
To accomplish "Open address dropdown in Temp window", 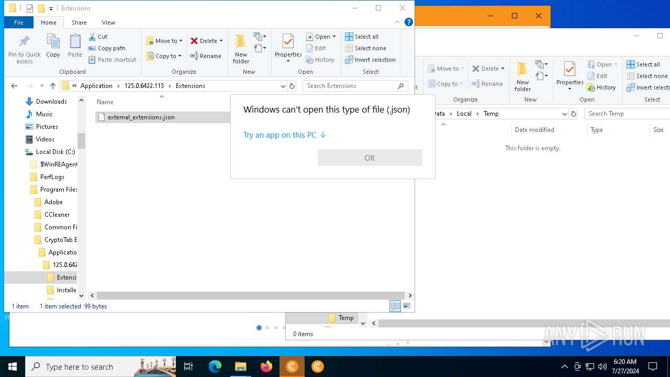I will tap(564, 114).
